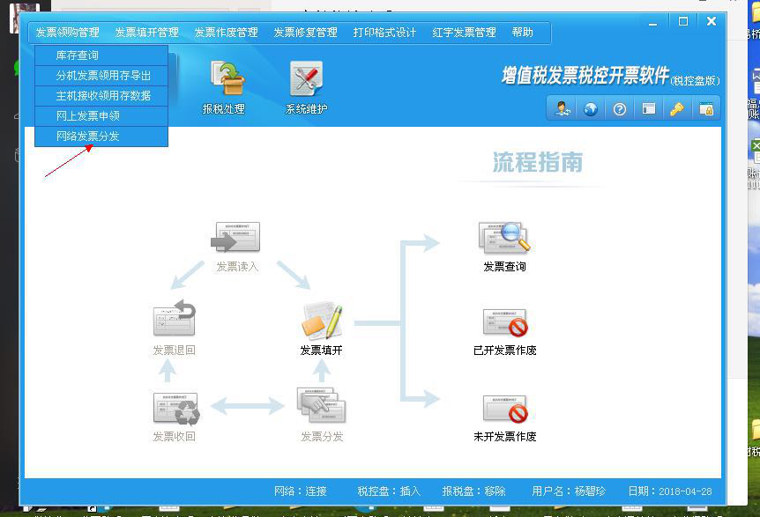Select 库存查询 from the dropdown menu
Screen dimensions: 760x517
coord(78,55)
